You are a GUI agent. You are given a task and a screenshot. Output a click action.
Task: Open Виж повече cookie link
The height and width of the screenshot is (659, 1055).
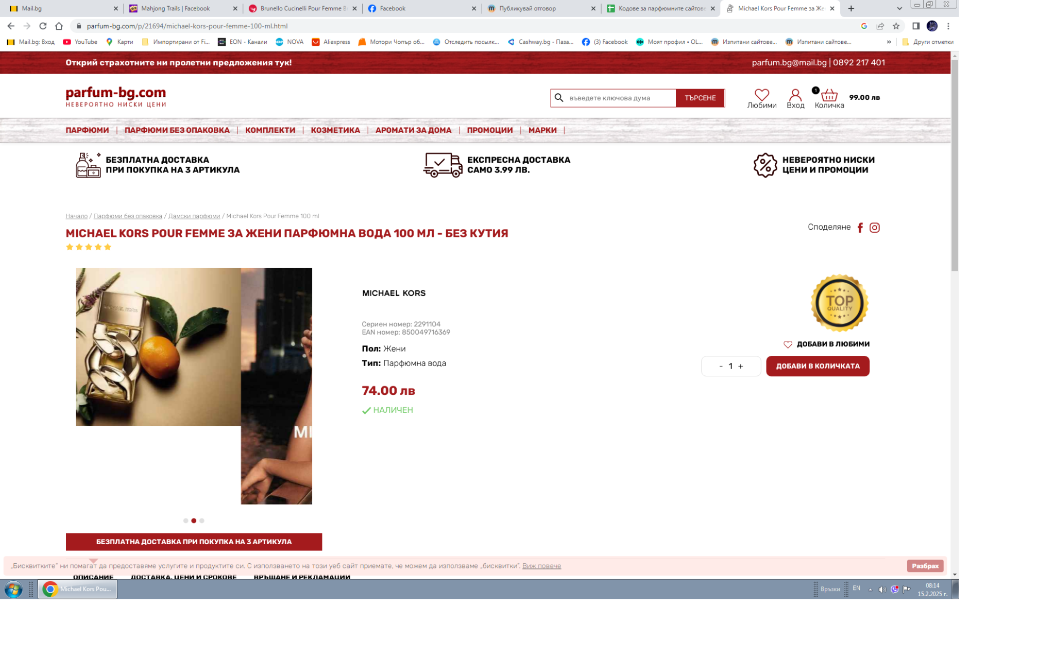coord(541,566)
